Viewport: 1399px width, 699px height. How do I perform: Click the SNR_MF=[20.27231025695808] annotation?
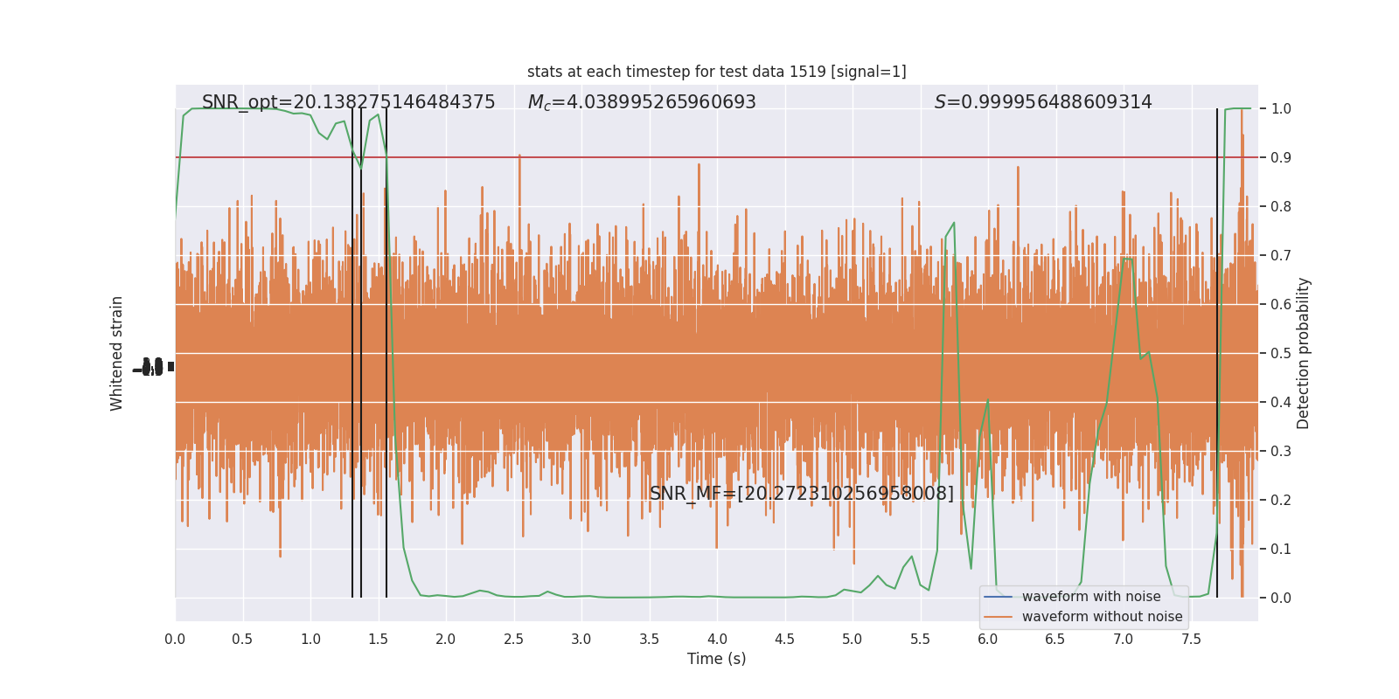(802, 494)
